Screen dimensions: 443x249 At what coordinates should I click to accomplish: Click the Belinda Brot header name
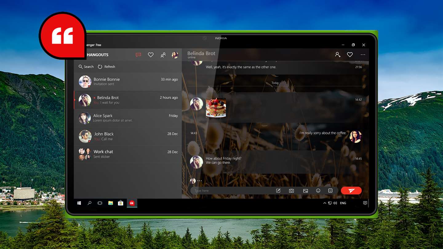201,53
